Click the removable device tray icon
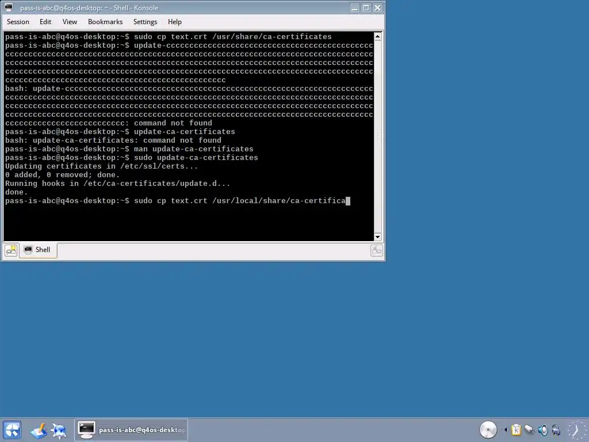The image size is (589, 442). pos(530,429)
